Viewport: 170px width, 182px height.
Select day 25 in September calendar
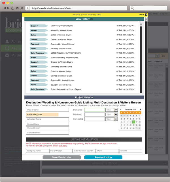pyautogui.click(x=140, y=125)
